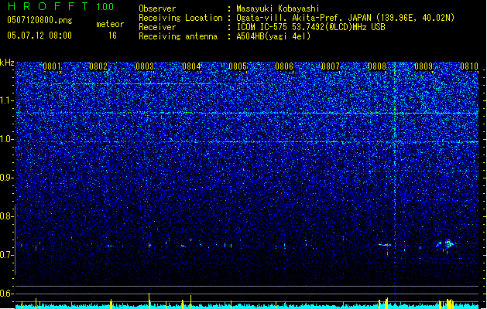
Task: Click the 0.8 kHz axis tick label
Action: (6, 216)
